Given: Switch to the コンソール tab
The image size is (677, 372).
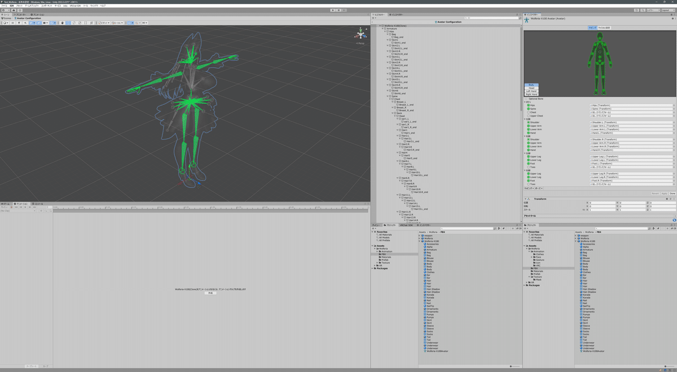Looking at the screenshot, I should click(38, 204).
